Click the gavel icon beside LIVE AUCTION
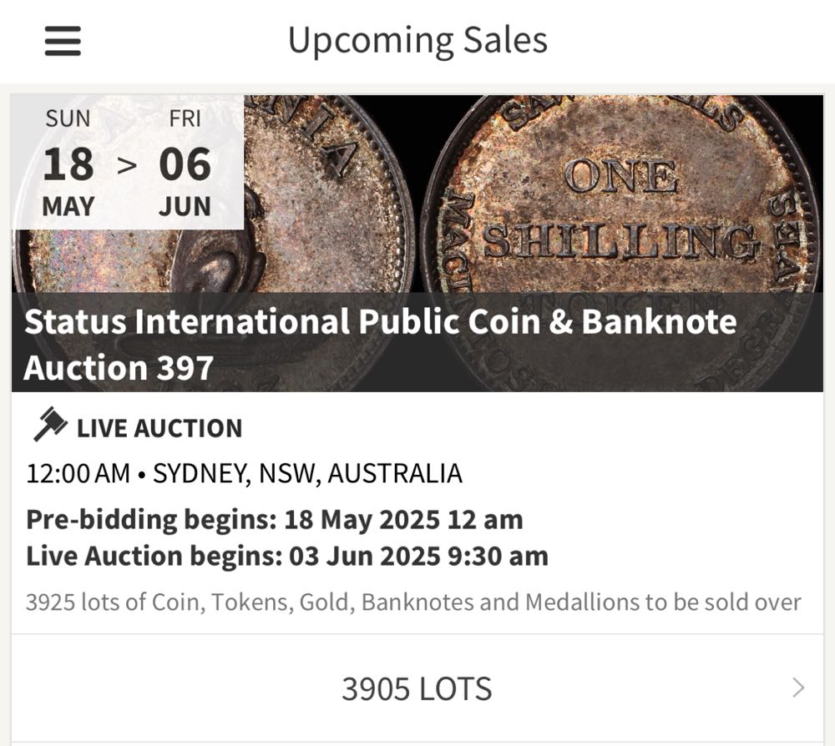This screenshot has height=746, width=835. [x=49, y=425]
